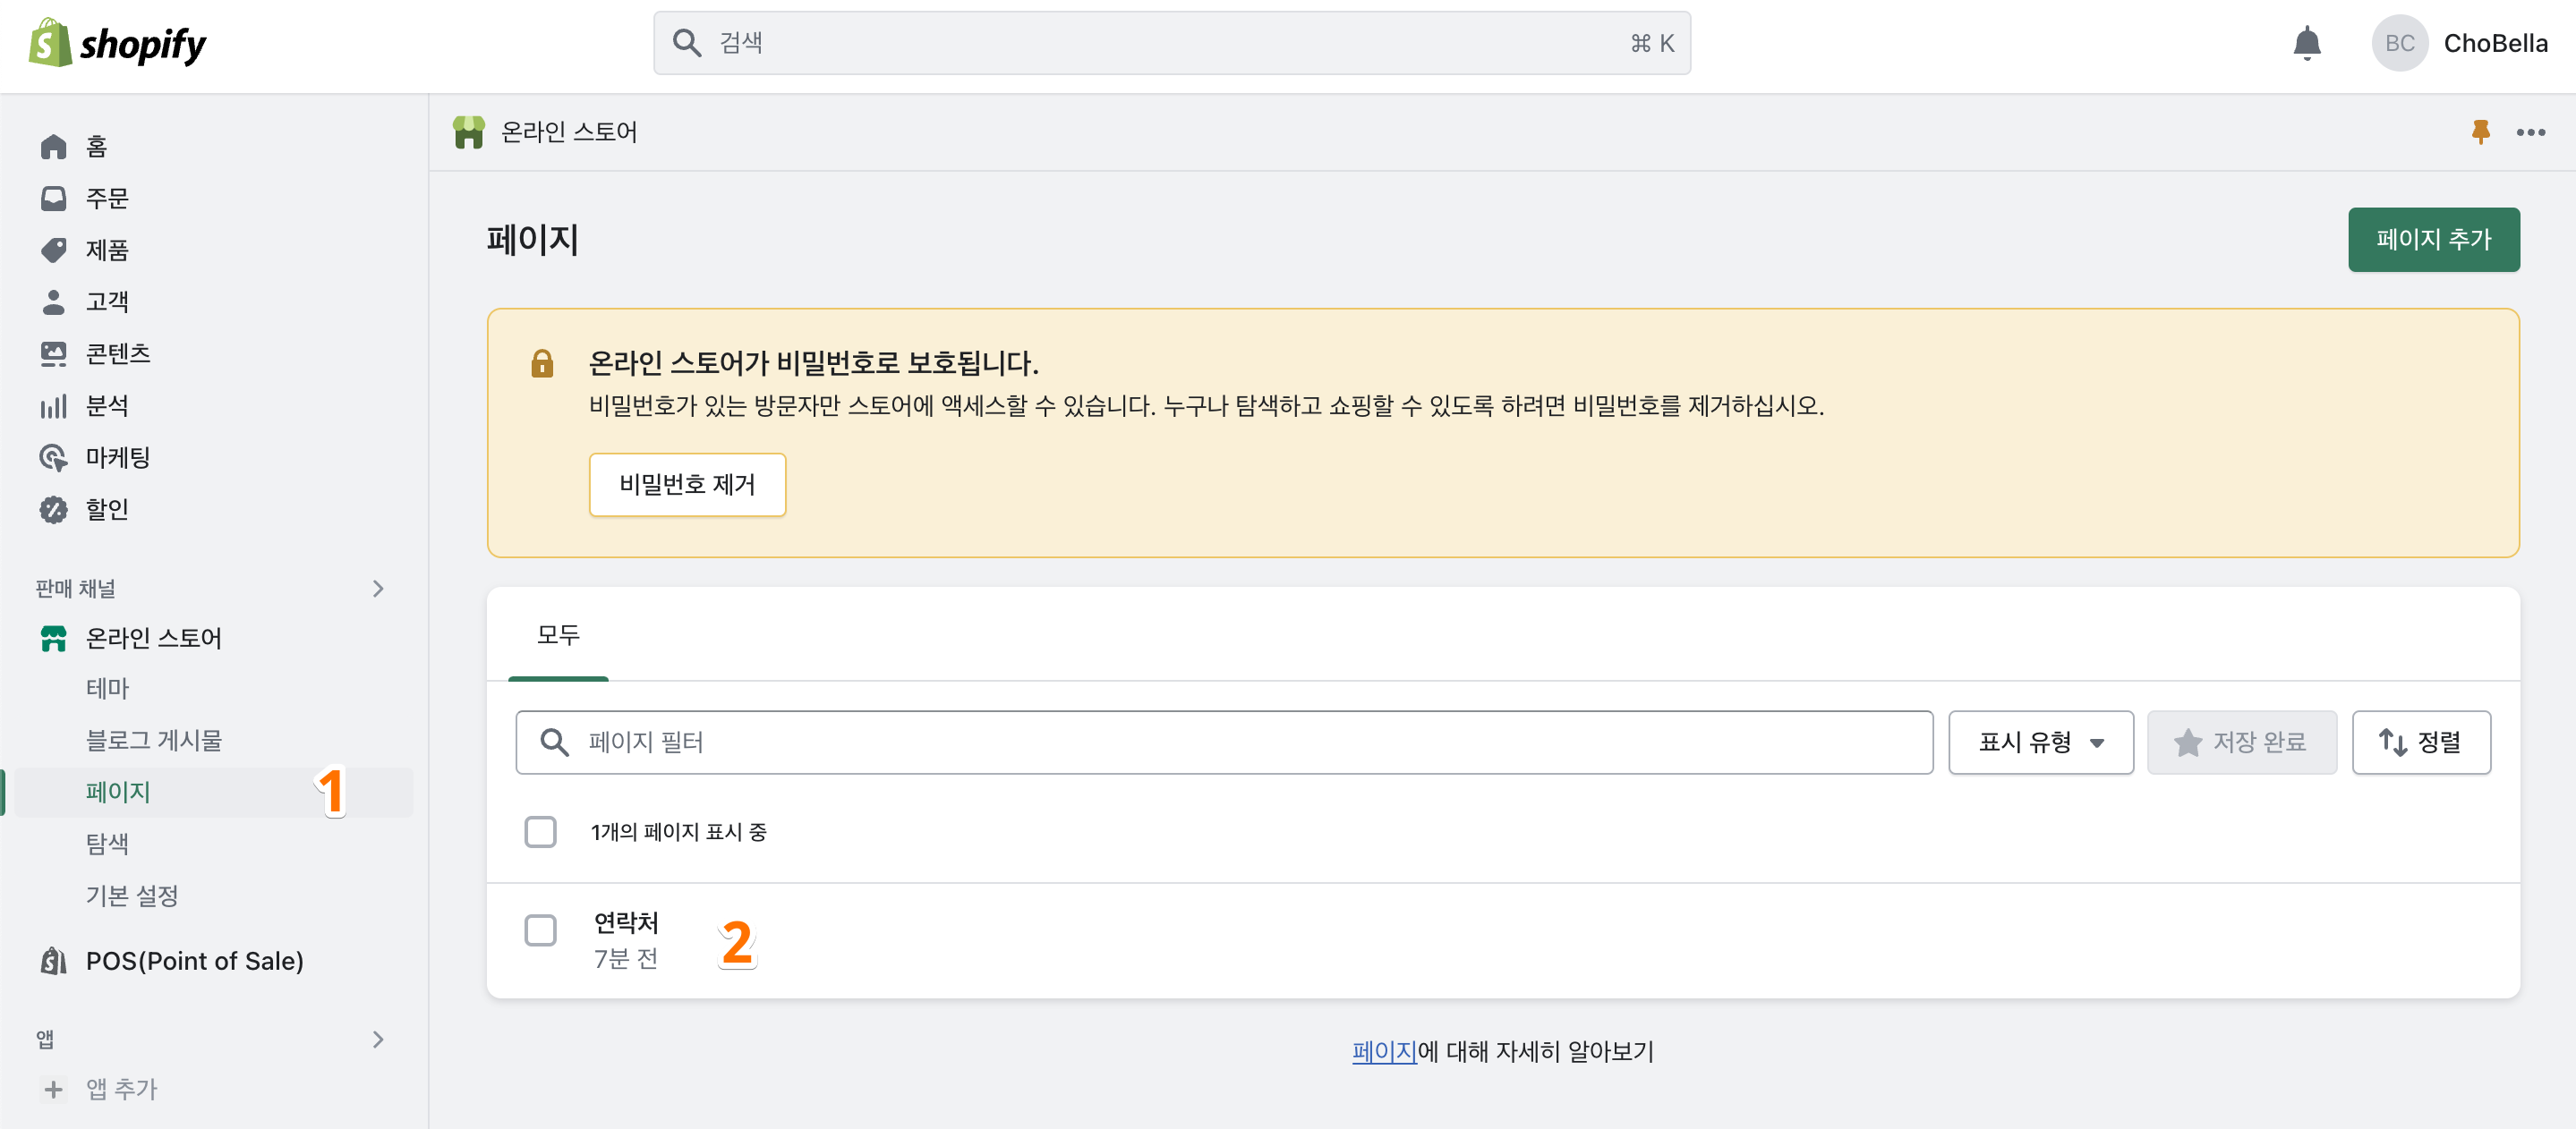Viewport: 2576px width, 1129px height.
Task: Select the 모두 tab
Action: point(558,634)
